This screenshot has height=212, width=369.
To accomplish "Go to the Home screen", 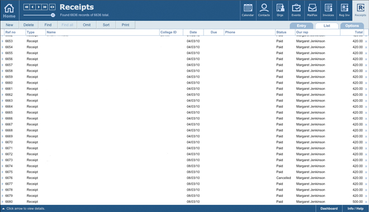I will (x=9, y=11).
